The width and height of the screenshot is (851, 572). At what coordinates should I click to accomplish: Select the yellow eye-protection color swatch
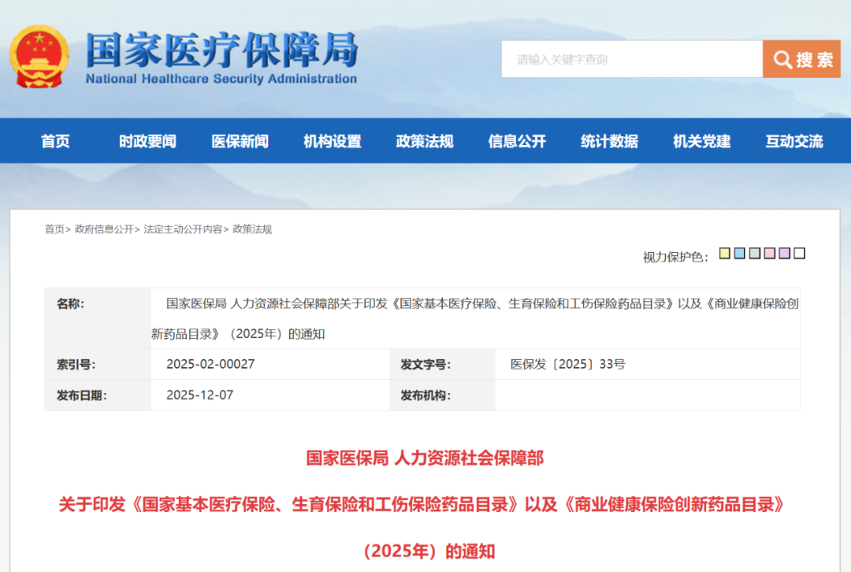724,253
